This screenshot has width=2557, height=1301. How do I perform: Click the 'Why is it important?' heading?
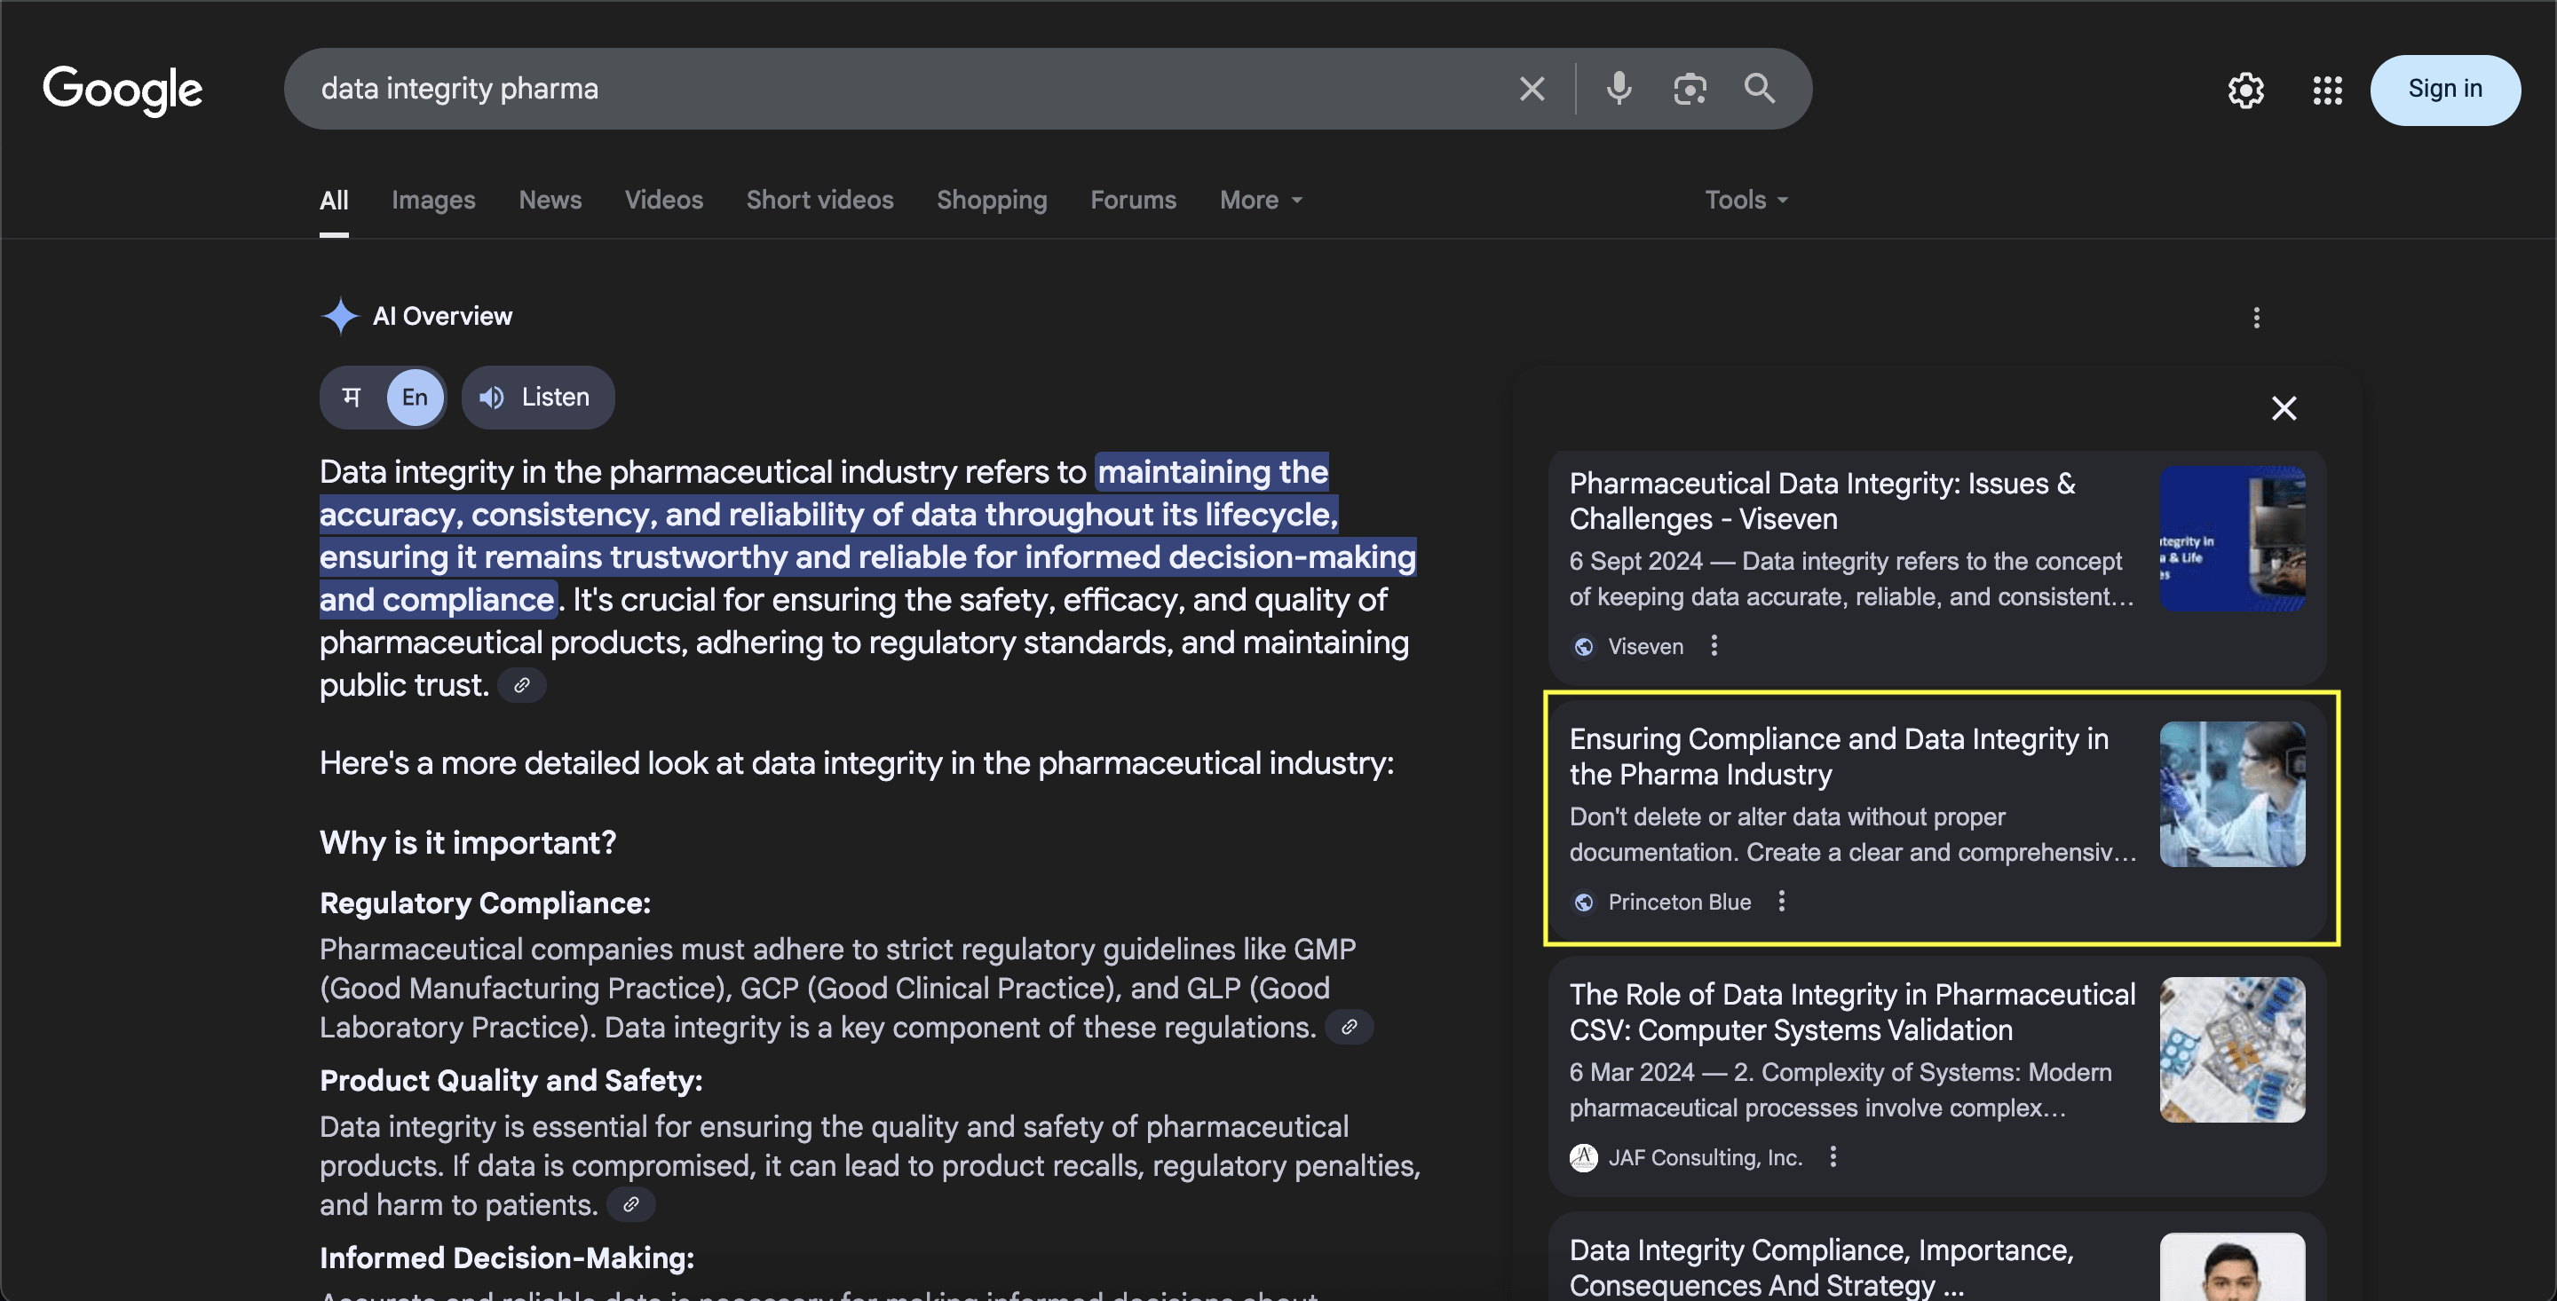[x=468, y=843]
